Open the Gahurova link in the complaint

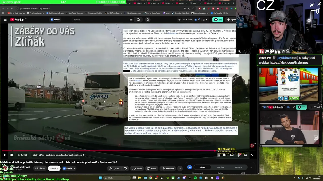coord(172,33)
